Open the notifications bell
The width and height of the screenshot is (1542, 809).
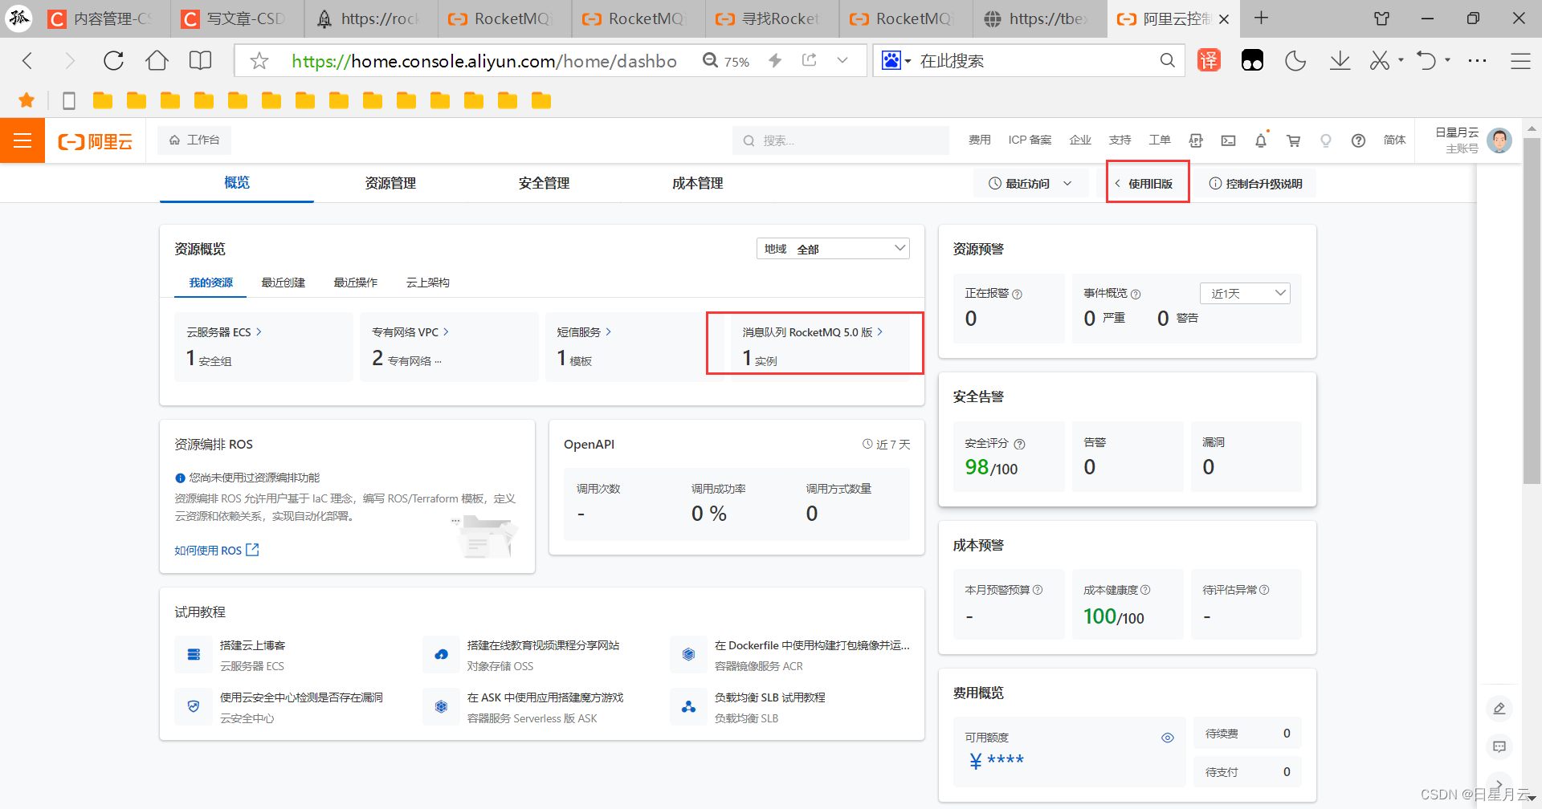1261,140
